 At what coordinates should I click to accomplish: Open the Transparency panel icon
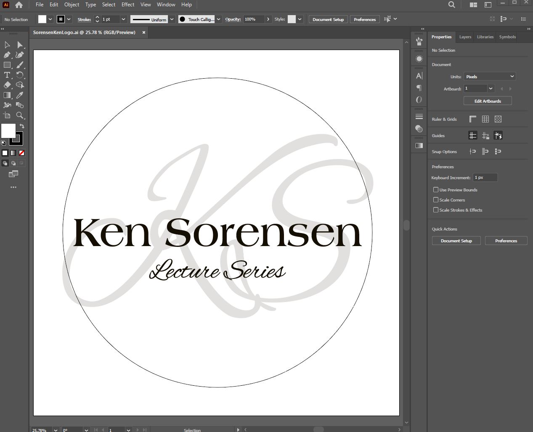click(x=419, y=129)
